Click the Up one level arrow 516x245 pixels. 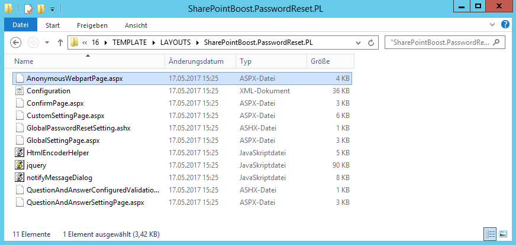tap(60, 43)
